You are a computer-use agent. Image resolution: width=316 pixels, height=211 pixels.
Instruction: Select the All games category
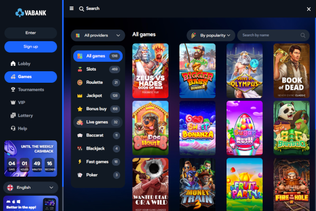(x=98, y=56)
